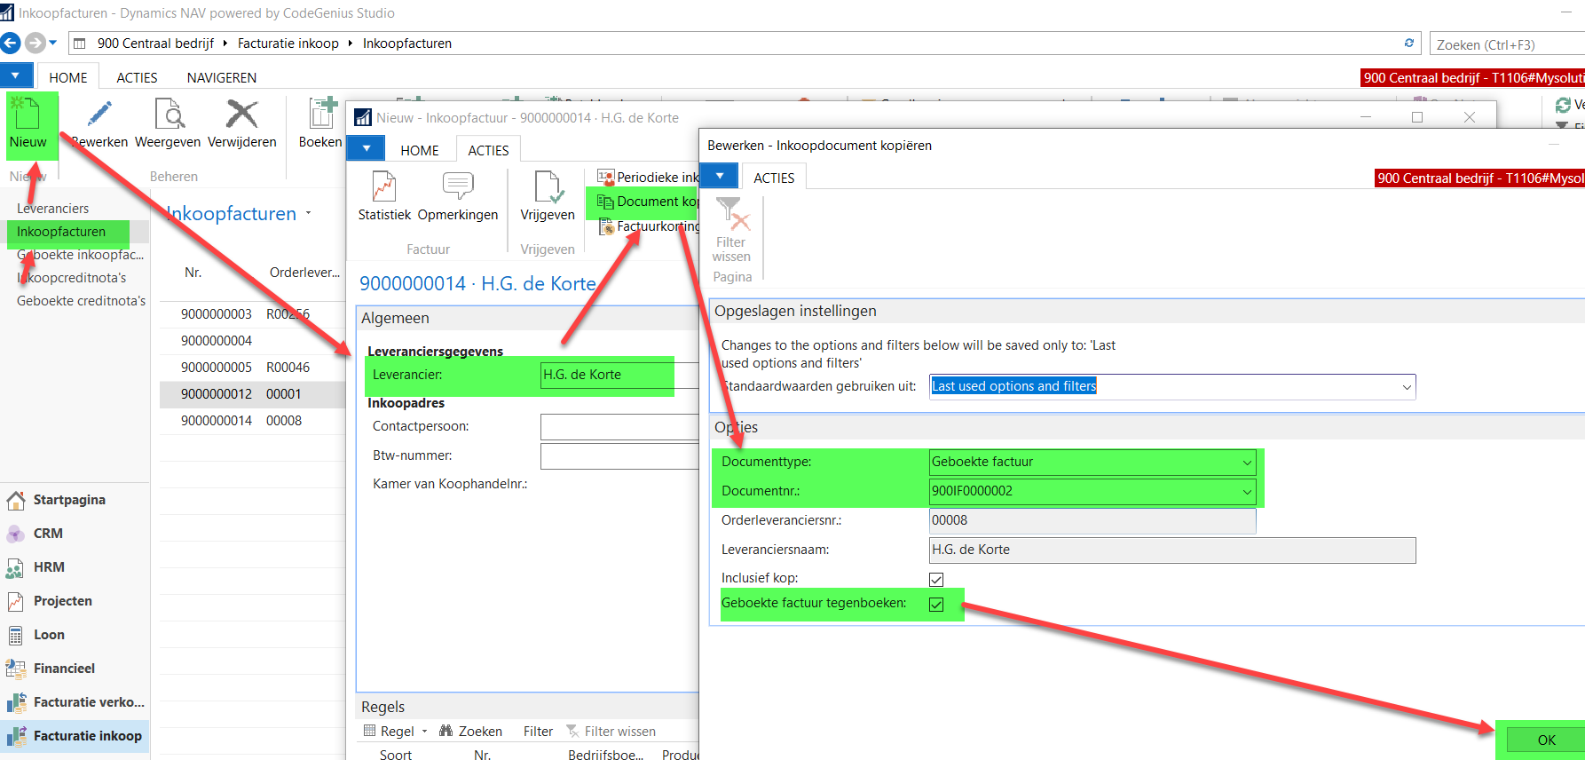Viewport: 1585px width, 760px height.
Task: Open Facturatie verkoop module
Action: (x=75, y=702)
